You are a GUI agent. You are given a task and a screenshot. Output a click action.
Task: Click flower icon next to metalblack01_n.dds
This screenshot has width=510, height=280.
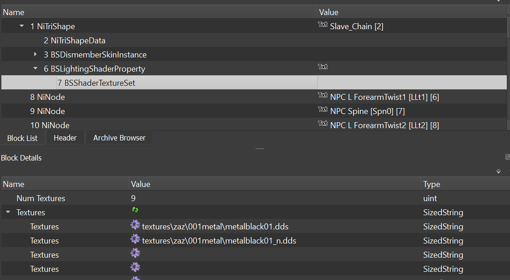click(135, 239)
